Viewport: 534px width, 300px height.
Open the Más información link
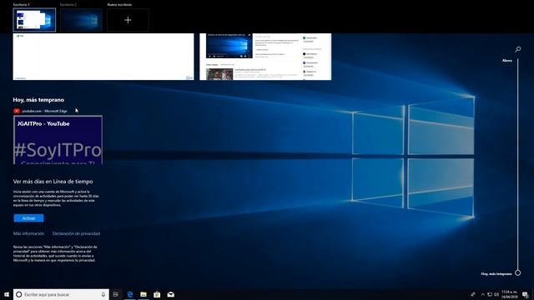(28, 233)
